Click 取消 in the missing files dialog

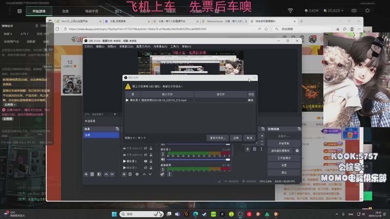[x=250, y=138]
